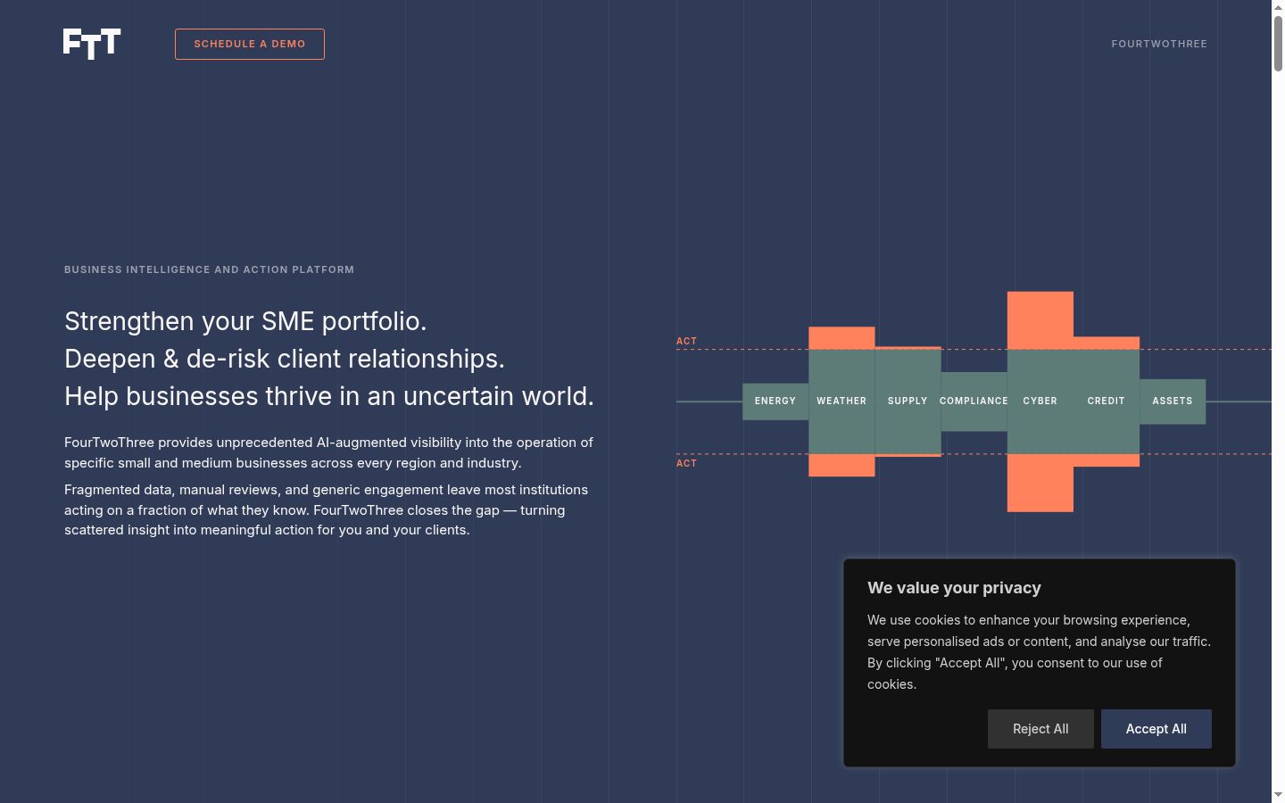The width and height of the screenshot is (1285, 803).
Task: Select the SUPPLY block in chart
Action: (x=908, y=401)
